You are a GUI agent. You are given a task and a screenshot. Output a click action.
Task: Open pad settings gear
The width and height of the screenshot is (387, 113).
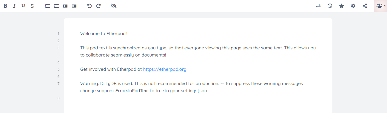point(353,6)
